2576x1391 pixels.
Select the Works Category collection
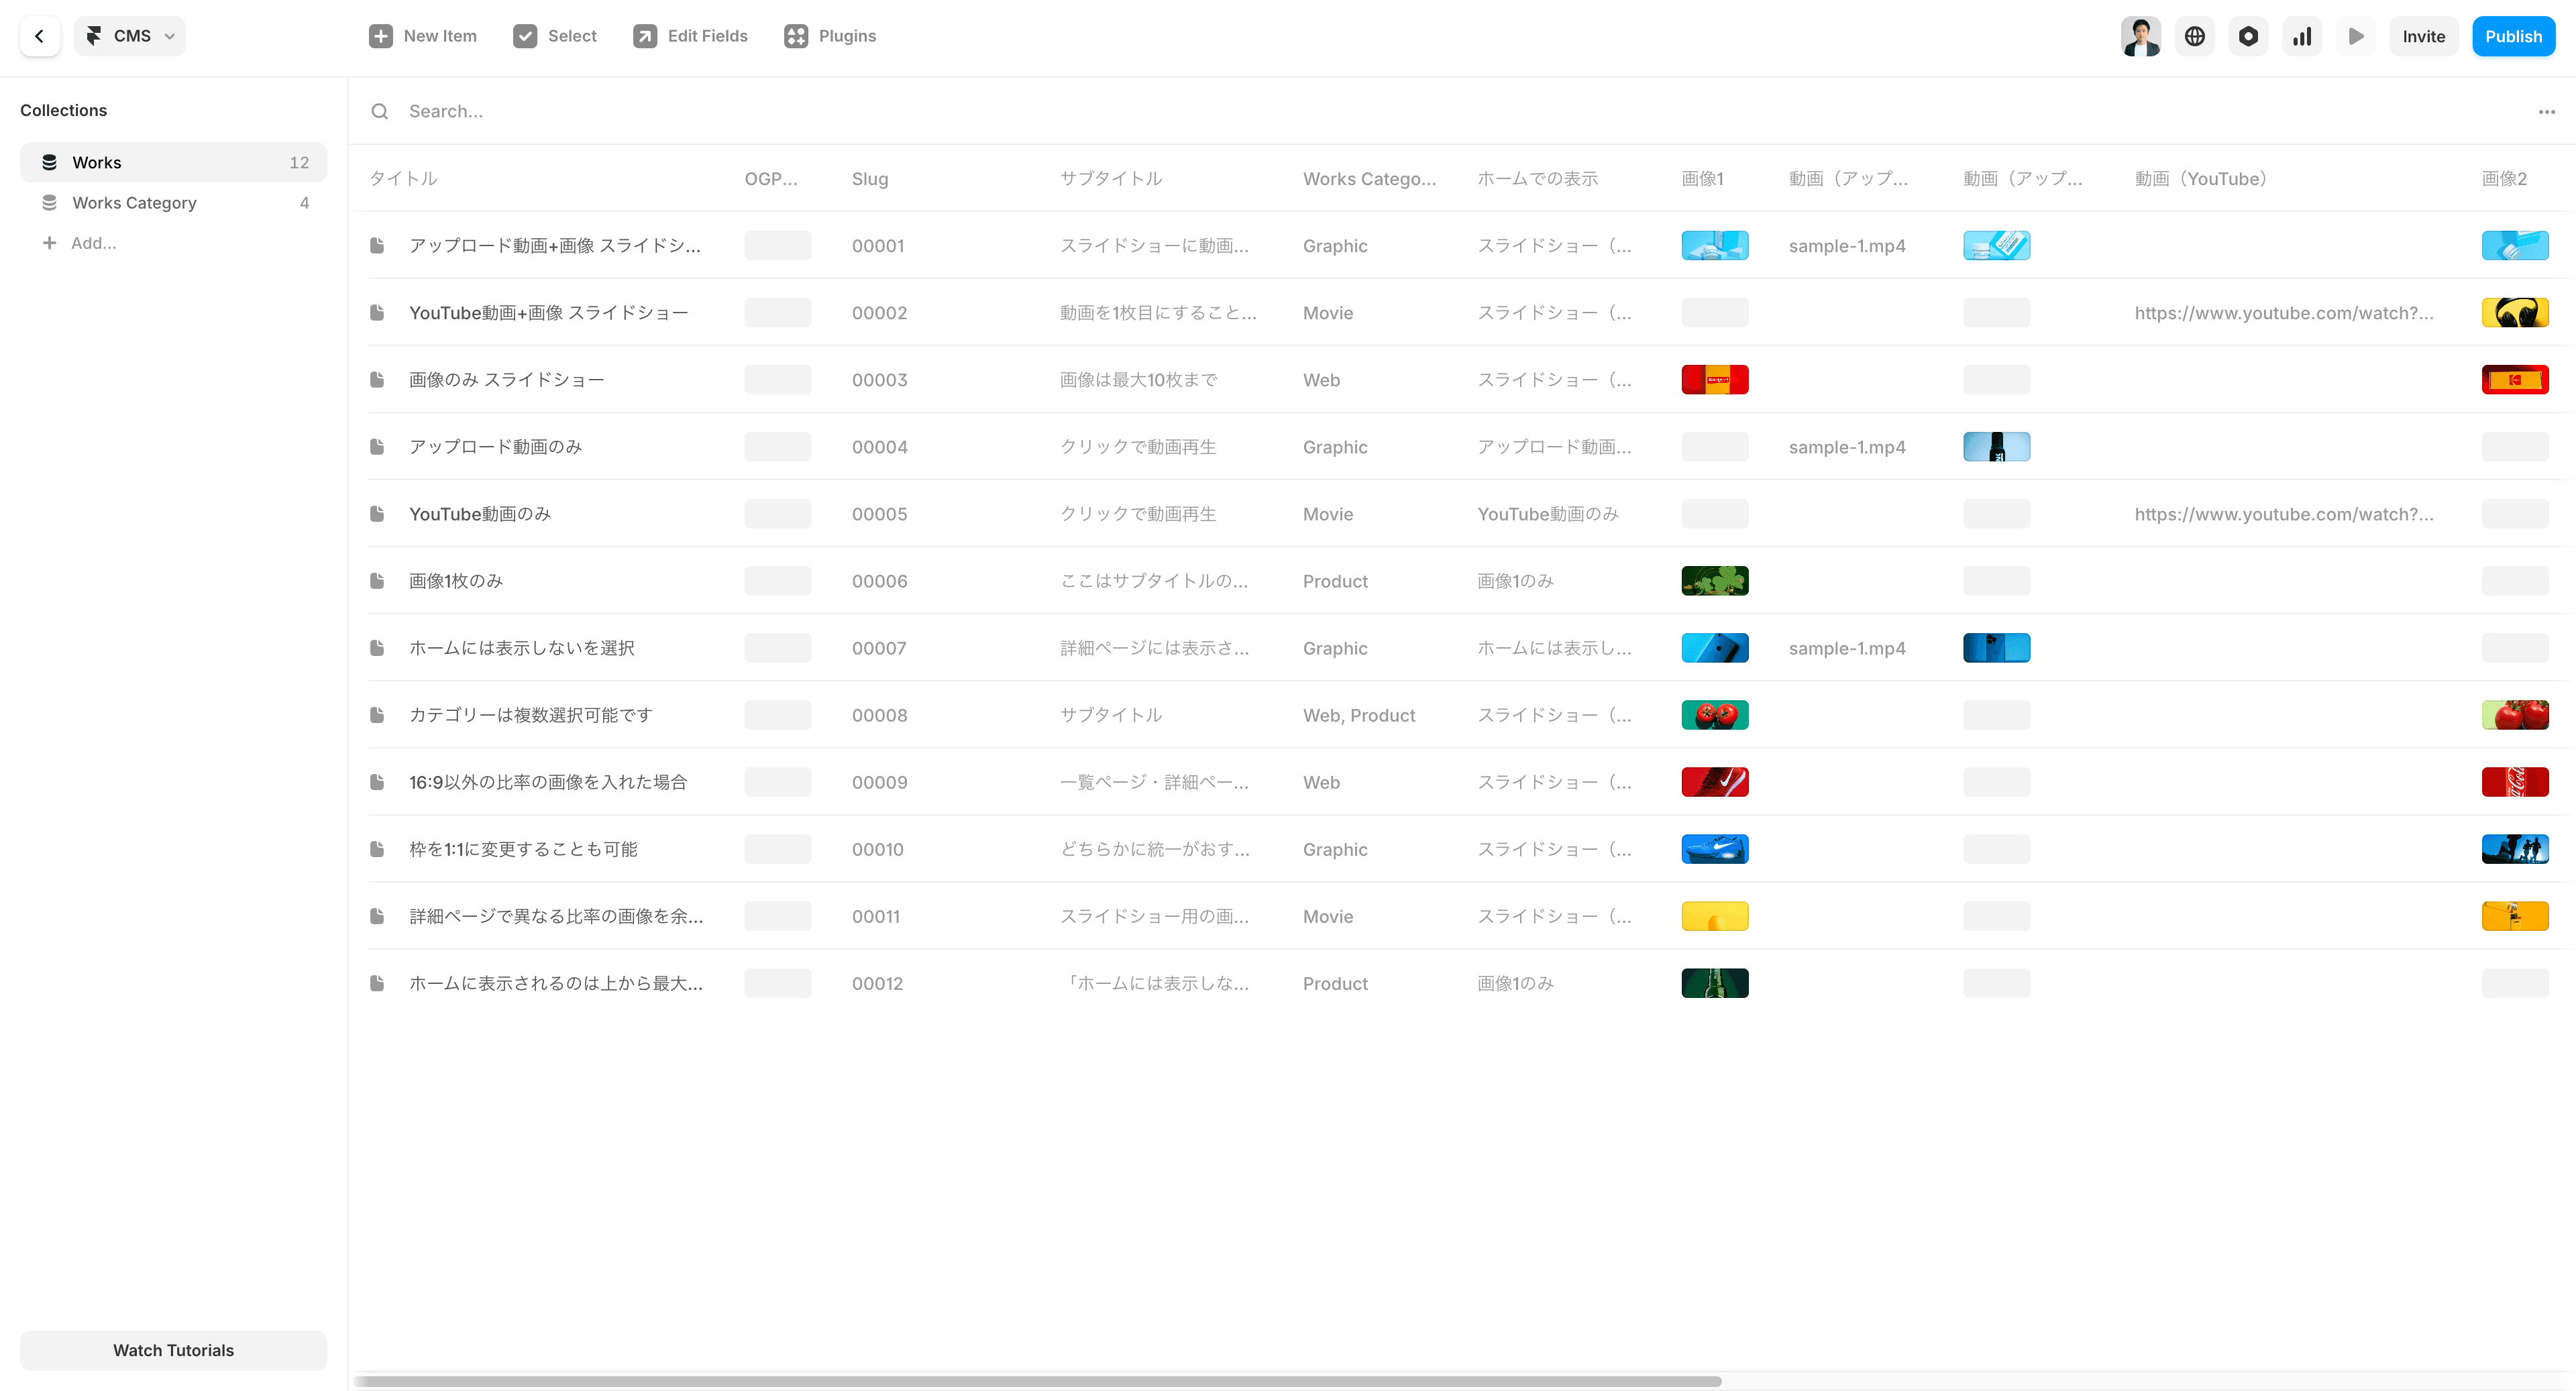[x=173, y=203]
